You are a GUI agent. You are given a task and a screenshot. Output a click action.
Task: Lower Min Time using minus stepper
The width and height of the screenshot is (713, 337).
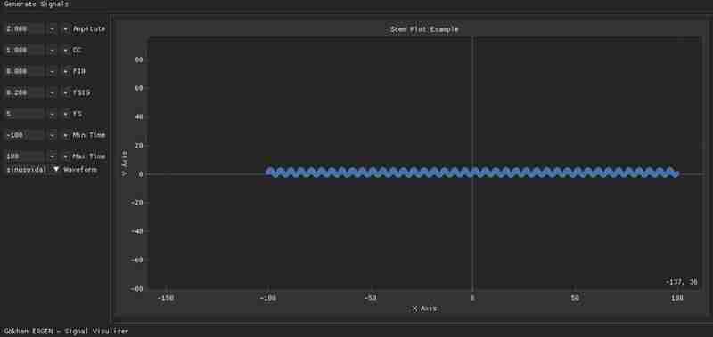(53, 135)
